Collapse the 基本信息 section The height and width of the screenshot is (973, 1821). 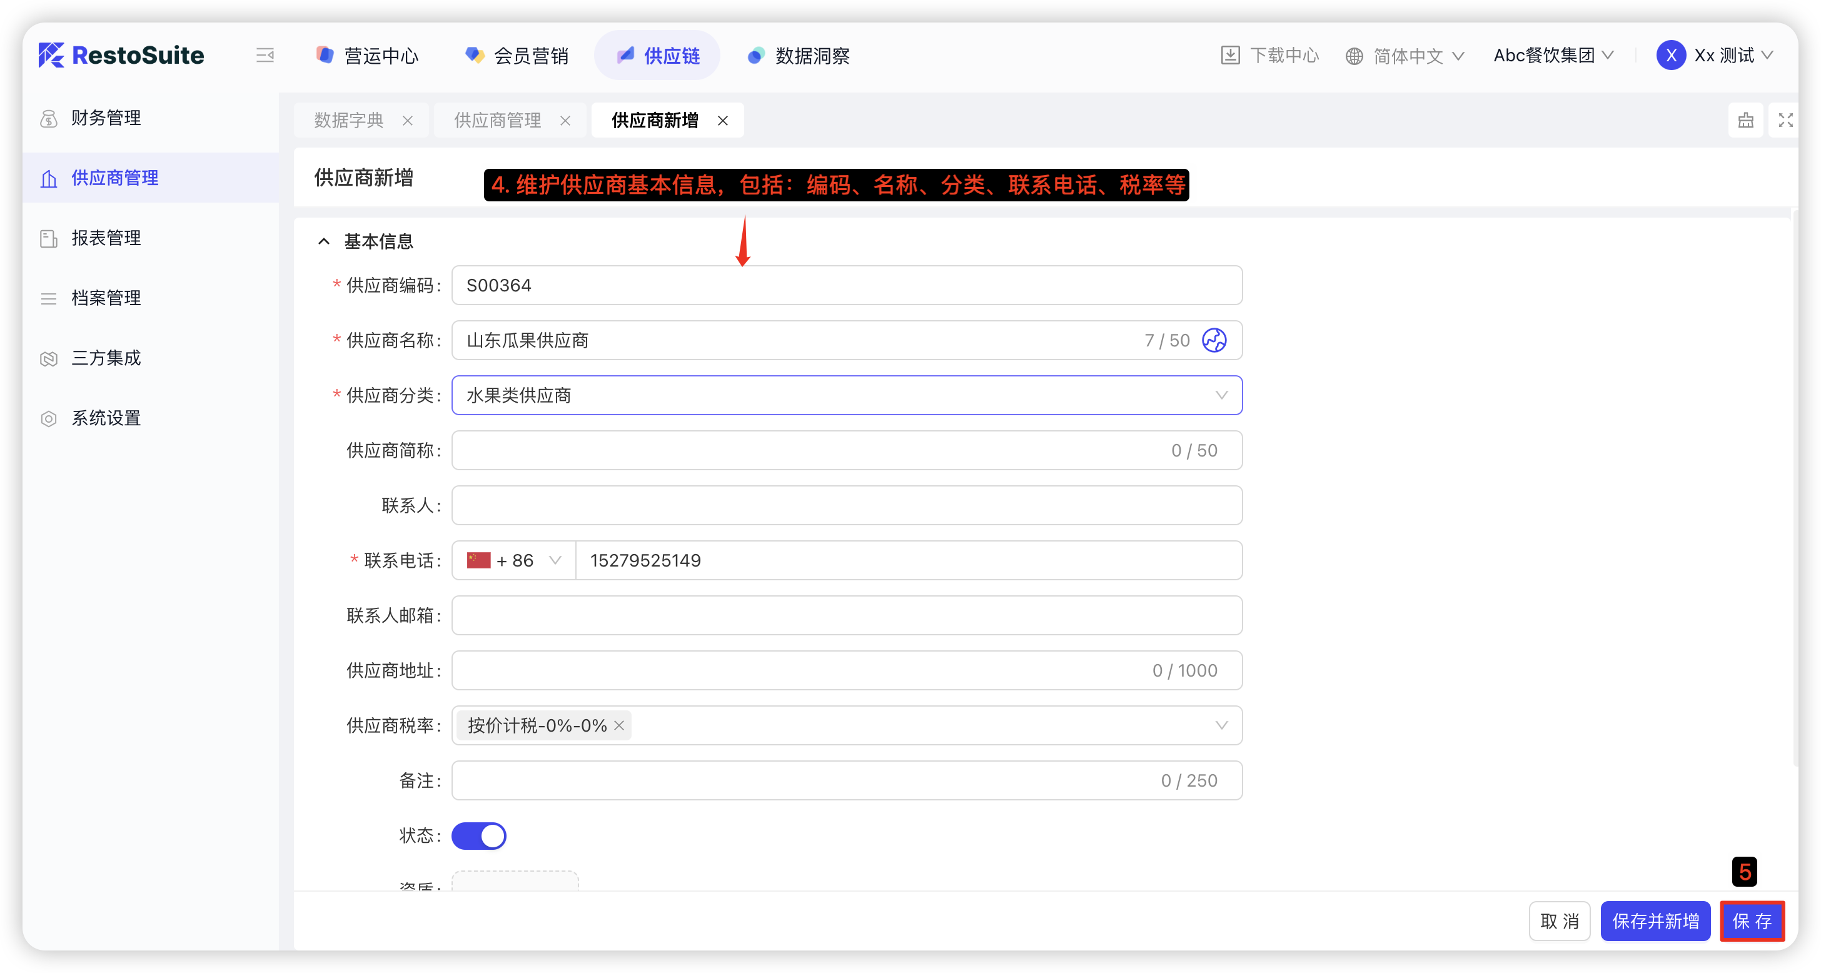324,242
